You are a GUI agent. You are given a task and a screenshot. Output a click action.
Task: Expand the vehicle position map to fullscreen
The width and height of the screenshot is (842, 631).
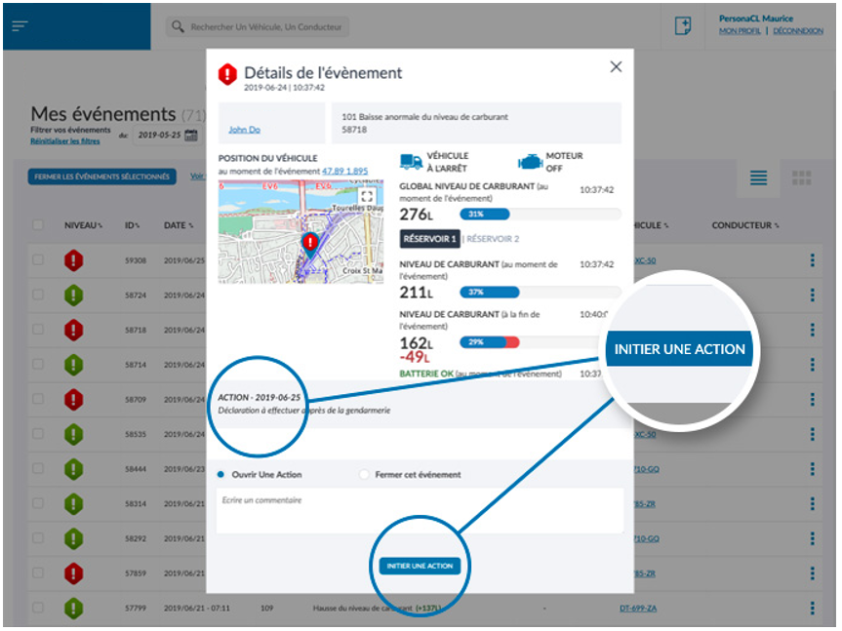(367, 196)
